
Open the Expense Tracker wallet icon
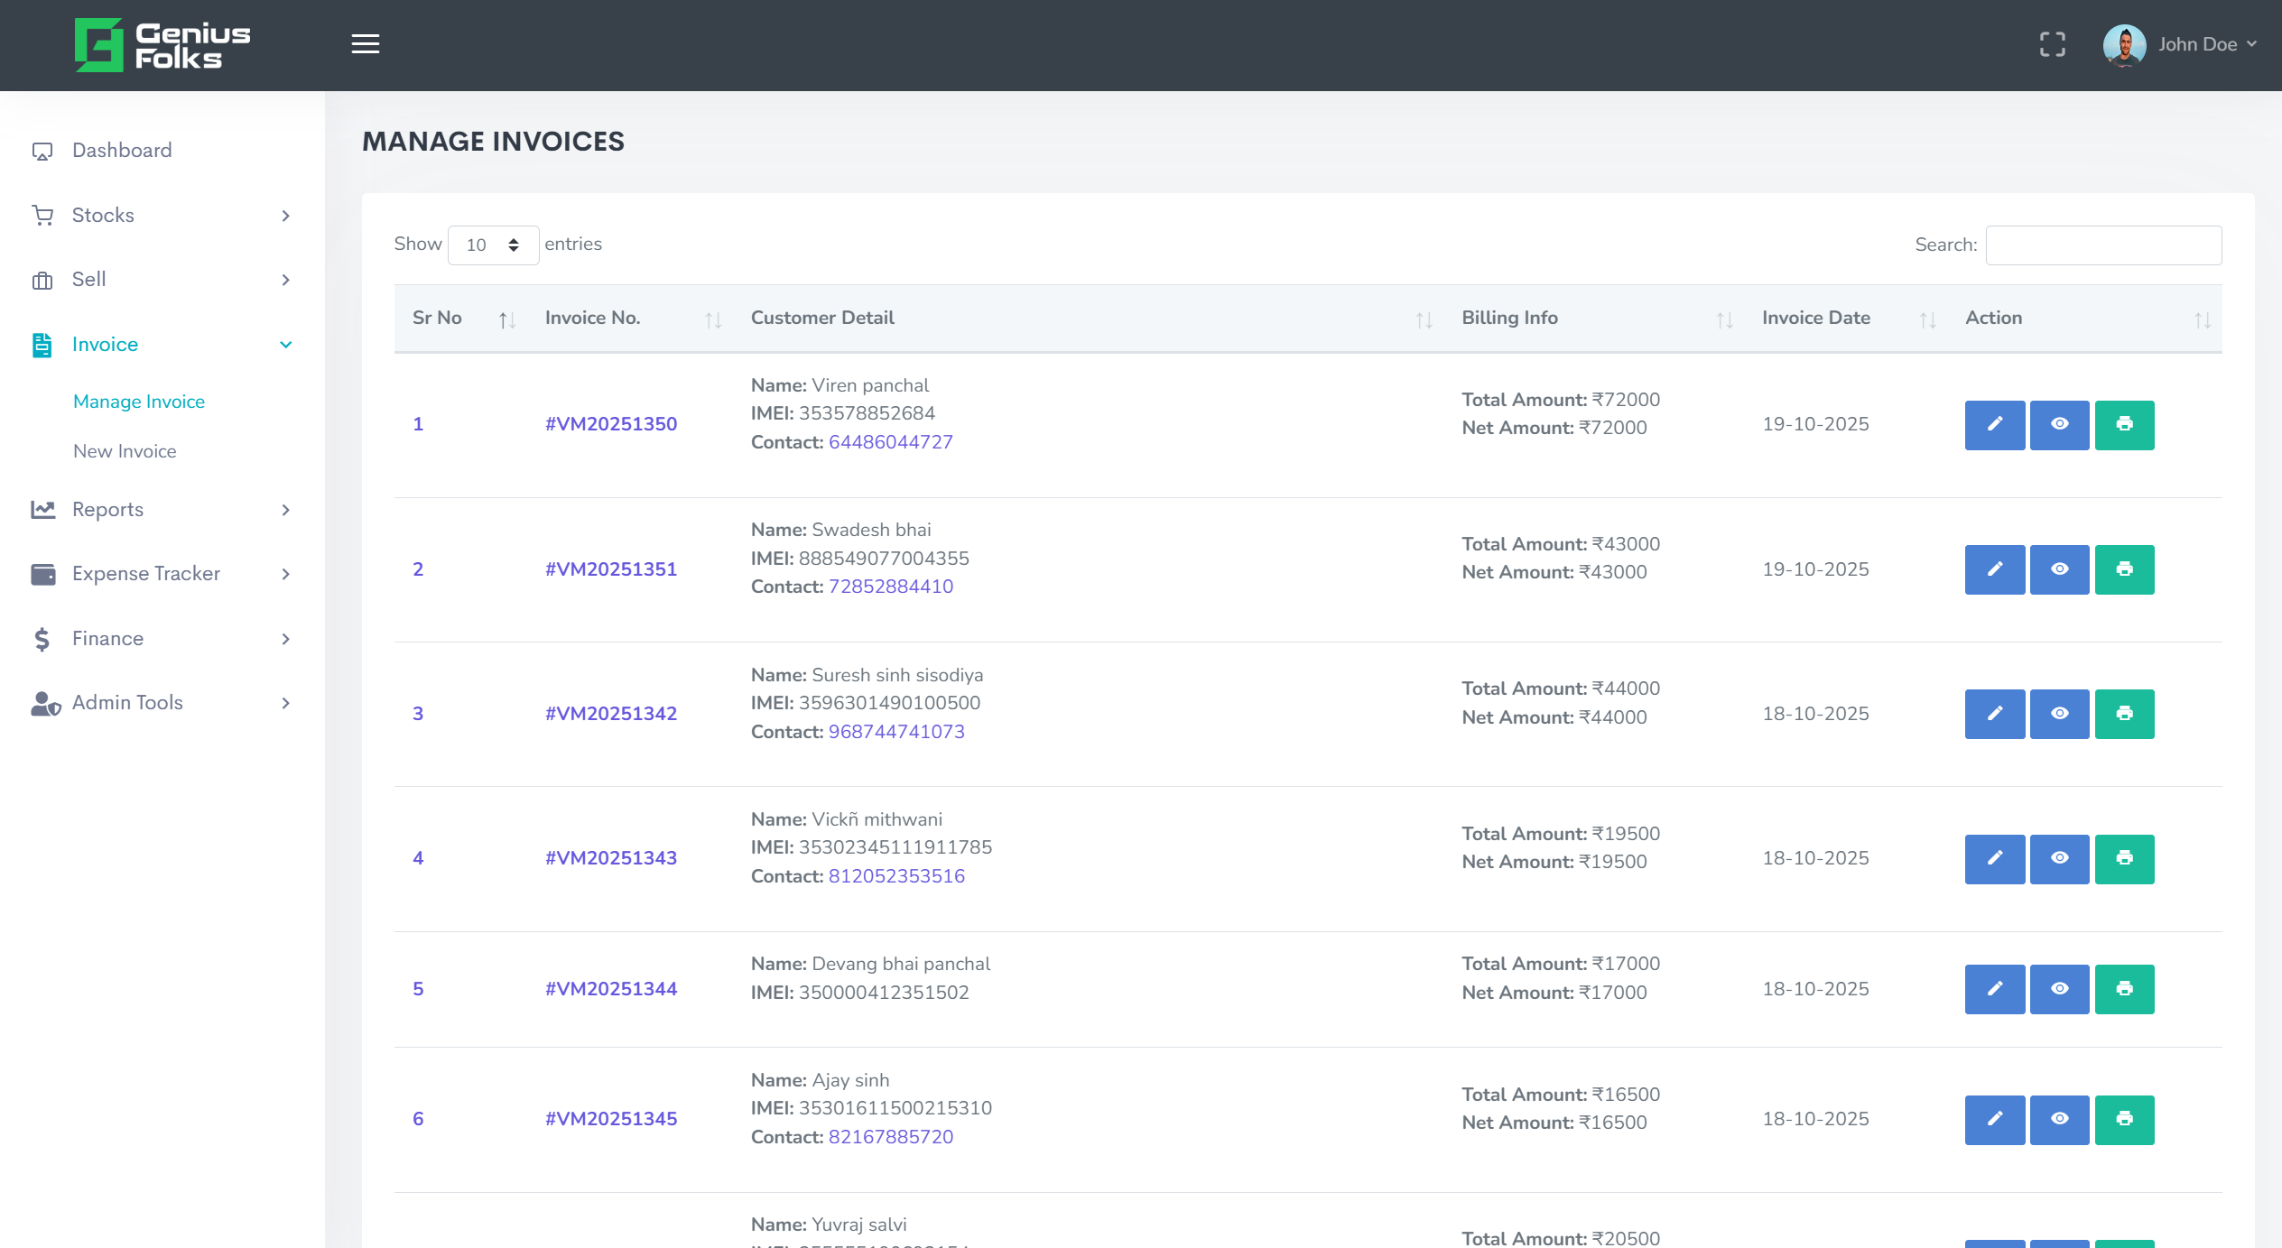click(42, 574)
